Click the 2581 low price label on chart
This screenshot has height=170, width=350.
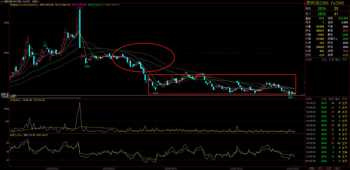290,97
